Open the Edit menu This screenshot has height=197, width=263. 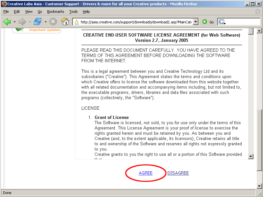pyautogui.click(x=17, y=12)
